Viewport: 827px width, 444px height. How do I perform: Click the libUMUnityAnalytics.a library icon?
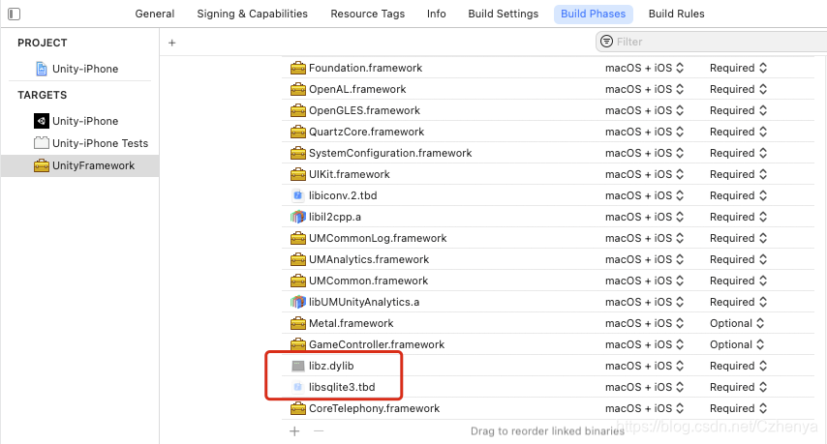[298, 302]
